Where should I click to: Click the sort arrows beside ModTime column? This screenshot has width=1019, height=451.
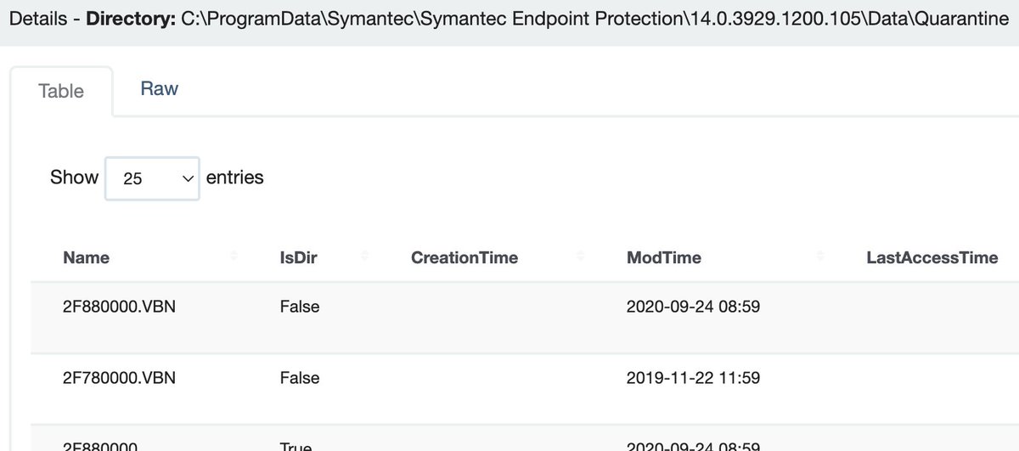click(820, 257)
